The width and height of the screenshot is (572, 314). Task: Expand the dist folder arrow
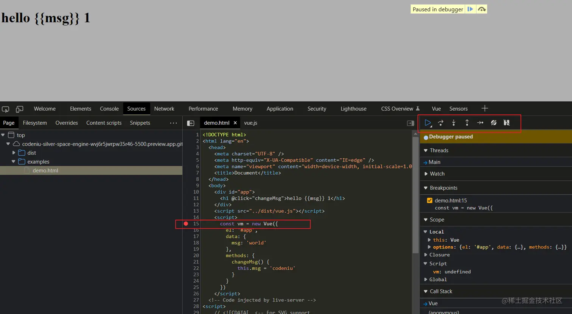point(14,153)
